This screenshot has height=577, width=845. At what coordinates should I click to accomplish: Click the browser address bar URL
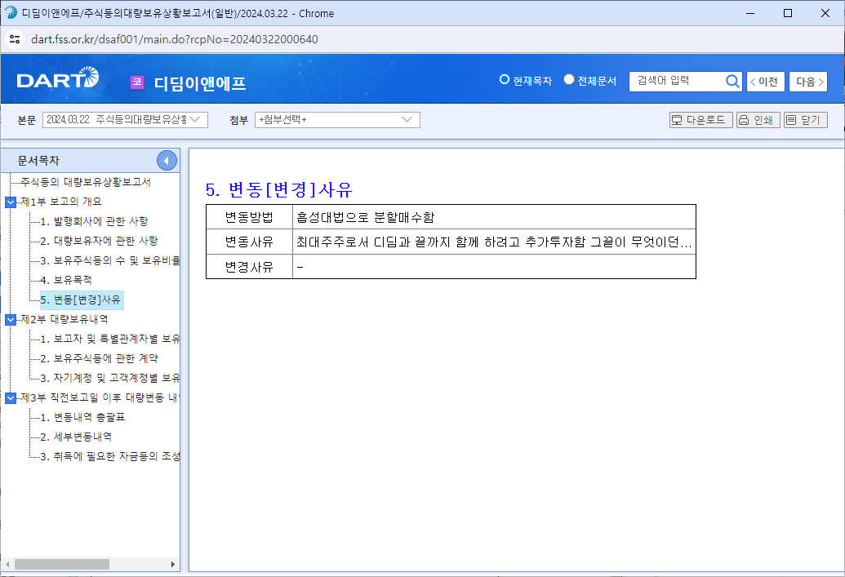click(x=175, y=39)
